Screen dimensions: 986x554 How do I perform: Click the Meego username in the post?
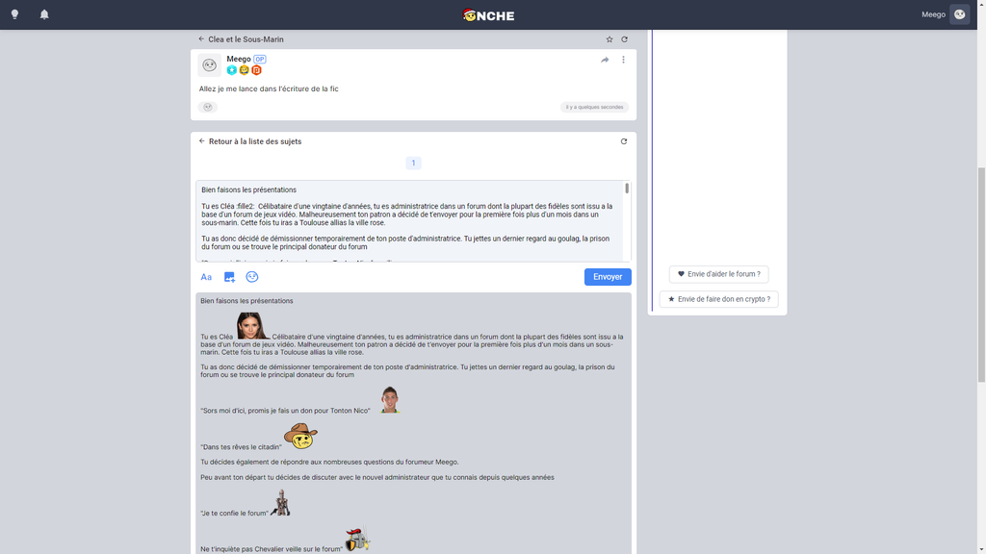point(238,59)
